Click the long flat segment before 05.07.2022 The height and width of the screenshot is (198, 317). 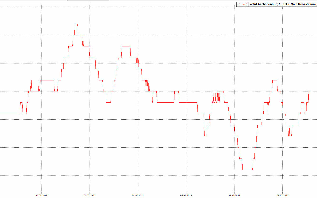point(166,102)
